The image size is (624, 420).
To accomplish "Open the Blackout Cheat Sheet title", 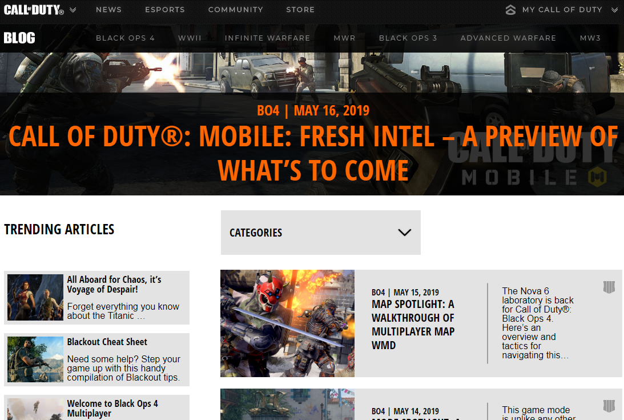I will 107,342.
